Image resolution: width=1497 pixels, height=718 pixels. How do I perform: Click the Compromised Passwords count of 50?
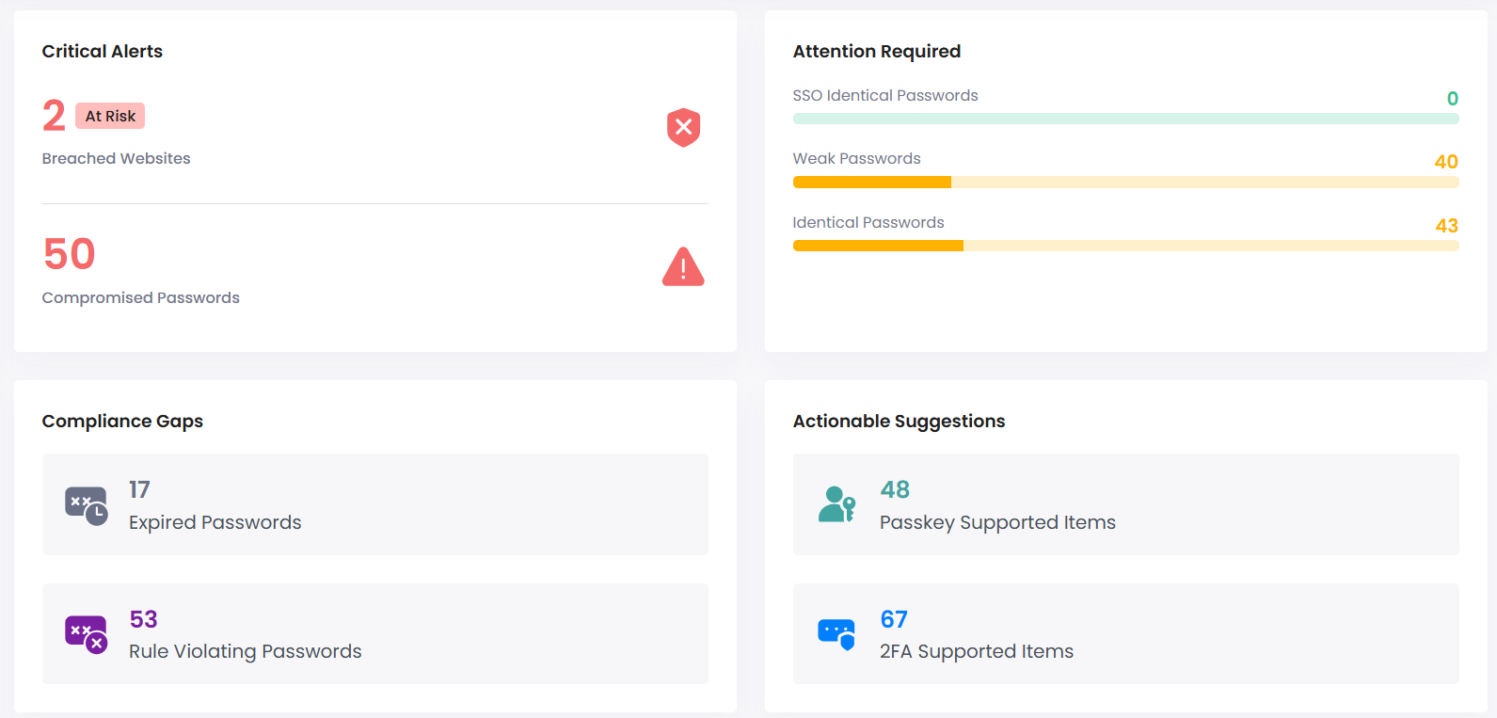68,253
